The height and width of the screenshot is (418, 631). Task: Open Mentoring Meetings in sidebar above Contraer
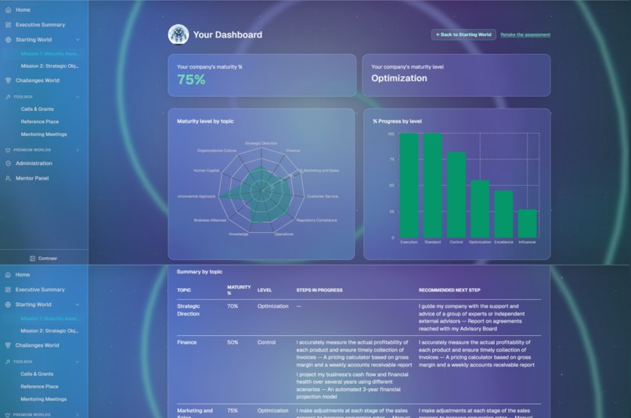pyautogui.click(x=44, y=134)
